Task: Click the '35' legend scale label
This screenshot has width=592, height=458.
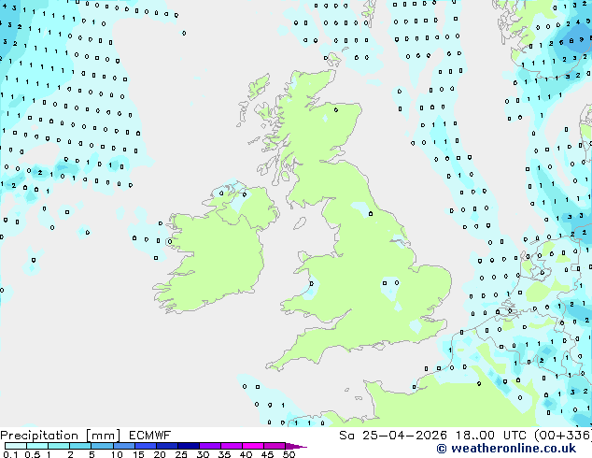Action: [x=224, y=454]
